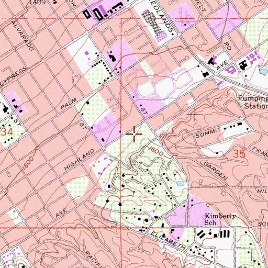This screenshot has width=268, height=268.
Task: Click the red section number "35"
Action: click(x=239, y=154)
